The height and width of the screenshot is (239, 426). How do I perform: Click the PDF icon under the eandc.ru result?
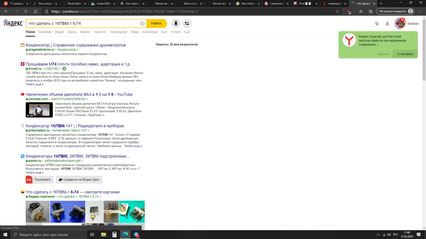29,180
